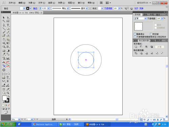Viewport: 169px width, 127px height.
Task: Switch to 颜色 panel tab
Action: 145,15
